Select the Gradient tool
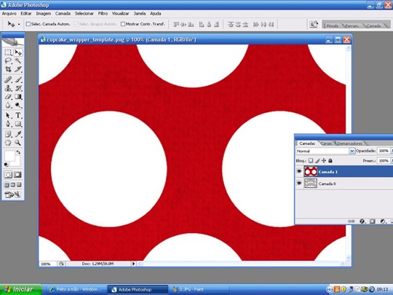This screenshot has width=393, height=295. 18,97
